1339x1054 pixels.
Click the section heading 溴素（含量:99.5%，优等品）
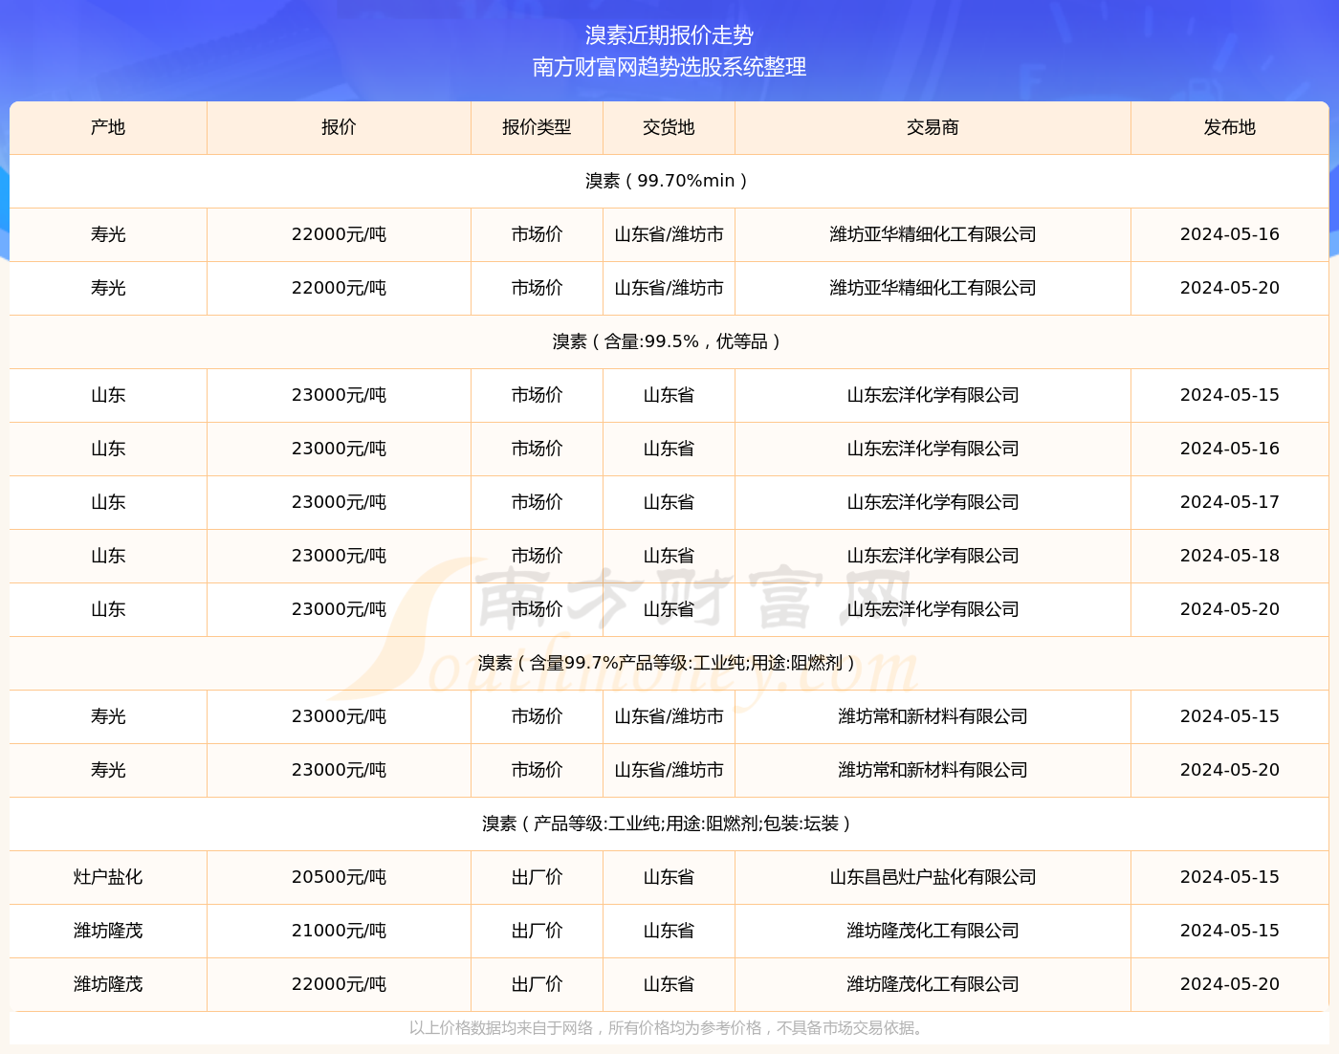pyautogui.click(x=669, y=341)
